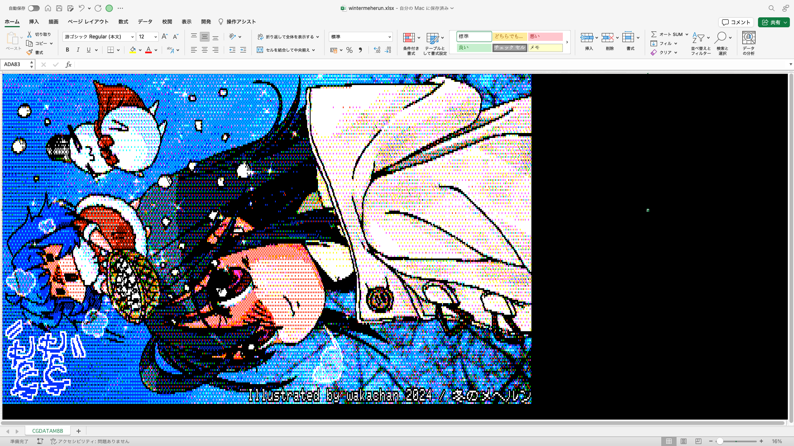Click the text orientation icon
The width and height of the screenshot is (794, 446).
[232, 36]
